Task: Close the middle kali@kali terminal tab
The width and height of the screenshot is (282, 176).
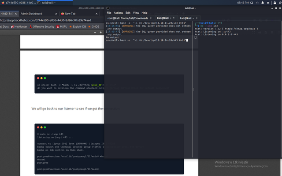Action: pos(174,18)
